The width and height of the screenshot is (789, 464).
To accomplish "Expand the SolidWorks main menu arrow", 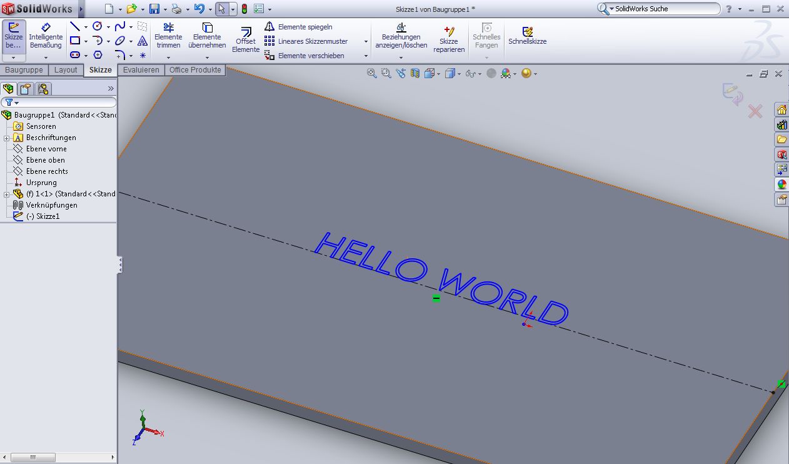I will coord(81,9).
